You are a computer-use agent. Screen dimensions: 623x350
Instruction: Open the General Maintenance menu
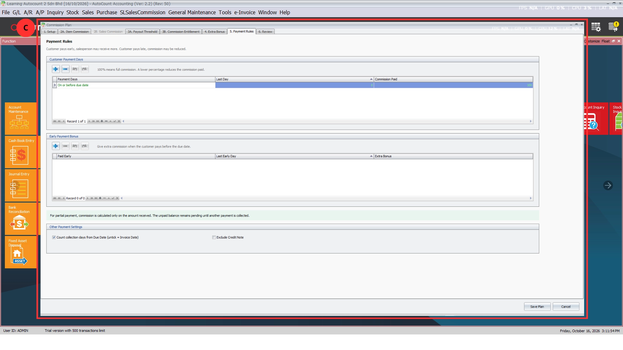pyautogui.click(x=192, y=12)
